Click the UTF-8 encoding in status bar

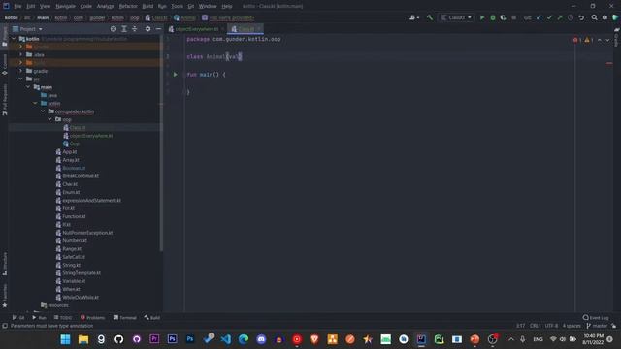click(551, 326)
